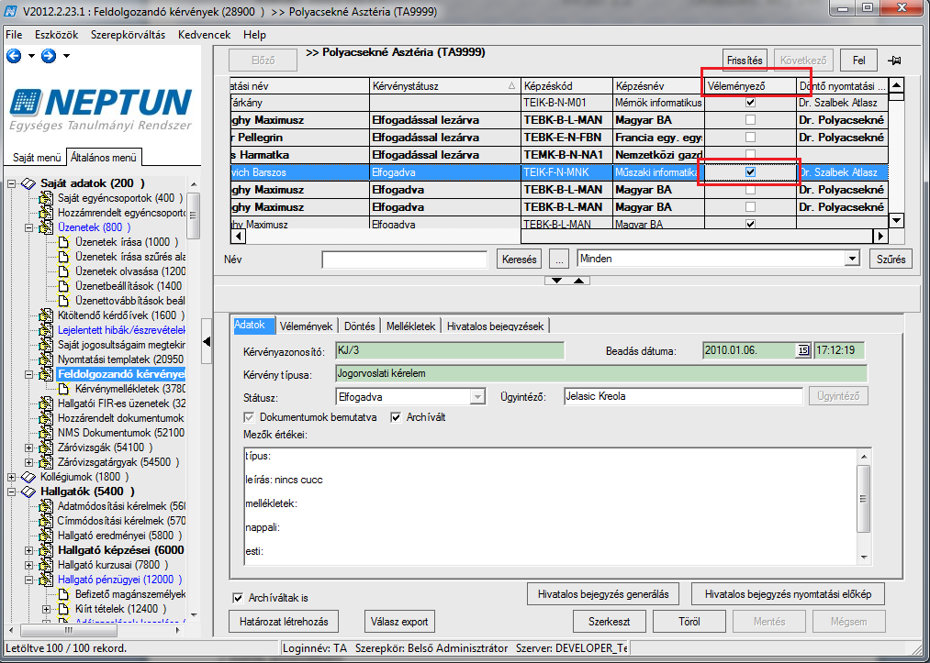Open the Státusz Elfogadva dropdown
Viewport: 930px width, 663px height.
(x=477, y=396)
